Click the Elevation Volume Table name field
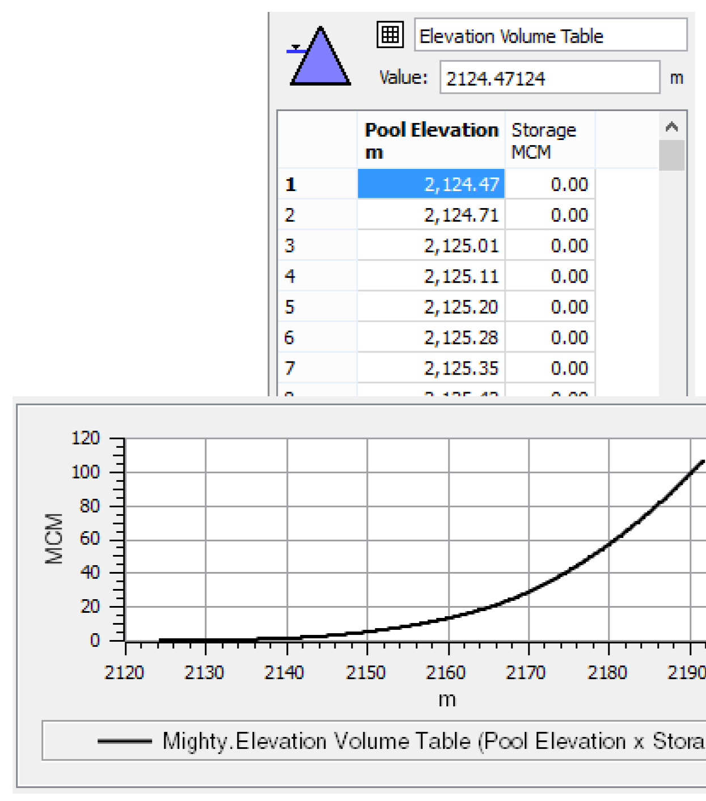This screenshot has width=706, height=801. (x=550, y=35)
